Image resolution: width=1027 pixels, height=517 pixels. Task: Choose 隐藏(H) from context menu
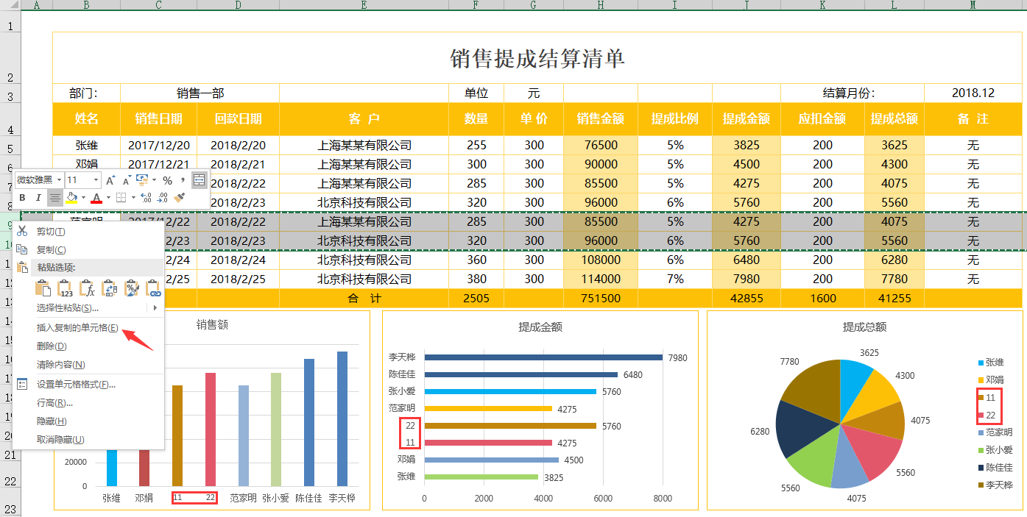pyautogui.click(x=88, y=421)
